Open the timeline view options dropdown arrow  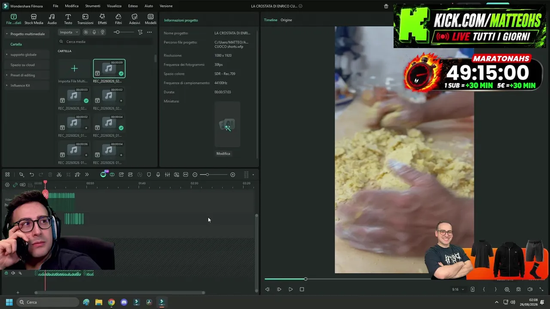click(253, 175)
